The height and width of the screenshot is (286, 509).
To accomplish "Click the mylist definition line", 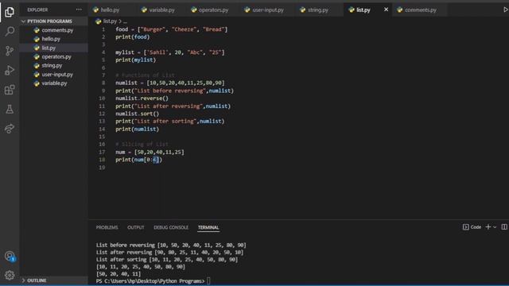I will (x=169, y=52).
